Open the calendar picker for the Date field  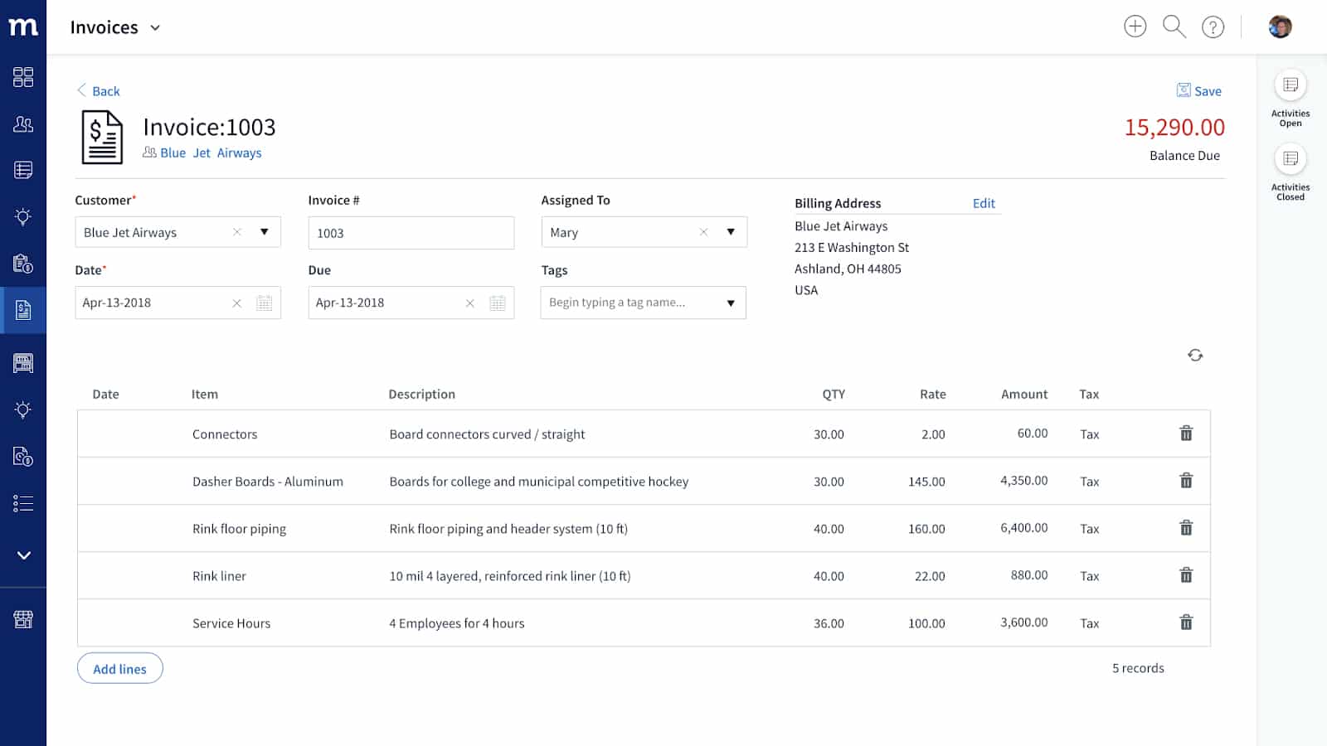(265, 303)
